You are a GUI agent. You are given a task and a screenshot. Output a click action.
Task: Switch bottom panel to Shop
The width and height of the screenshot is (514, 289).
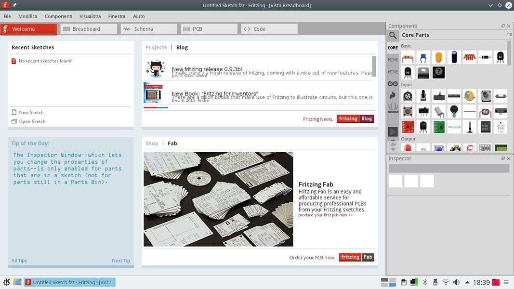click(152, 143)
